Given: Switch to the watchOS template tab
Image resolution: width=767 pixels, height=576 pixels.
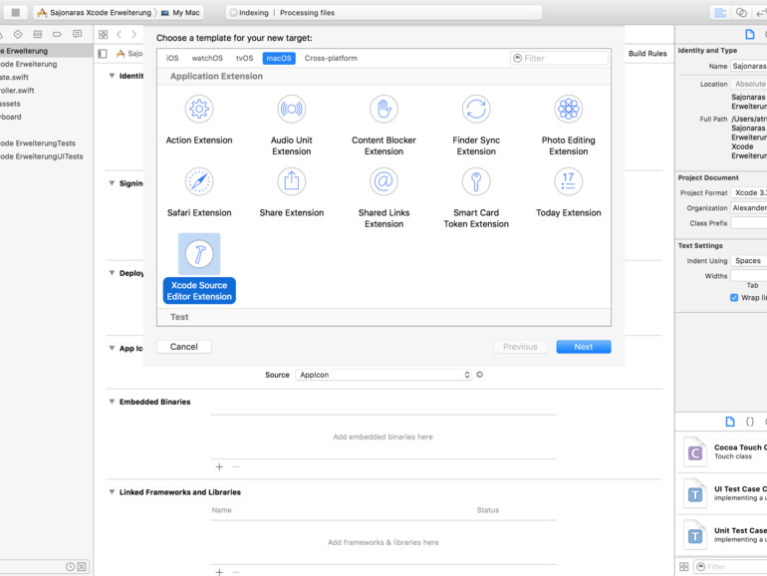Looking at the screenshot, I should pos(207,58).
